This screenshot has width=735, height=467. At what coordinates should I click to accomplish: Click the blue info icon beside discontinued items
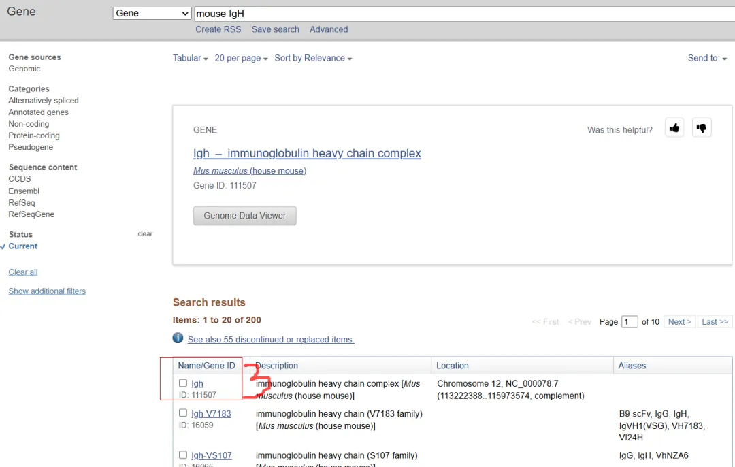coord(178,338)
